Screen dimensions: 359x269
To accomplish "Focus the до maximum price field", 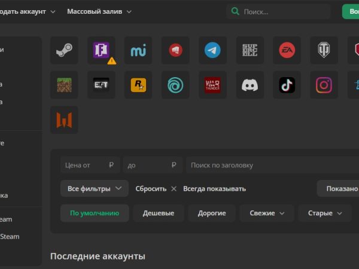I will pos(153,165).
